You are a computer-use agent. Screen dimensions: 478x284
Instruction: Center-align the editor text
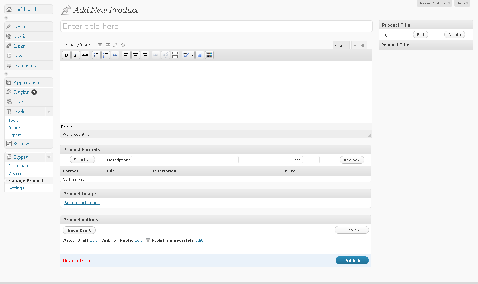pos(136,55)
